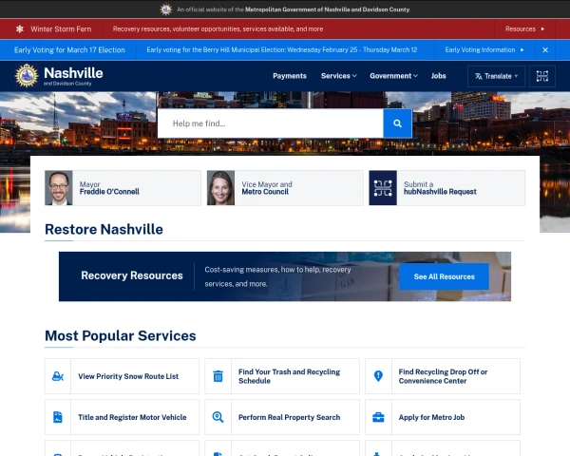
Task: Click Mayor Freddie O'Connell's photo
Action: [59, 188]
